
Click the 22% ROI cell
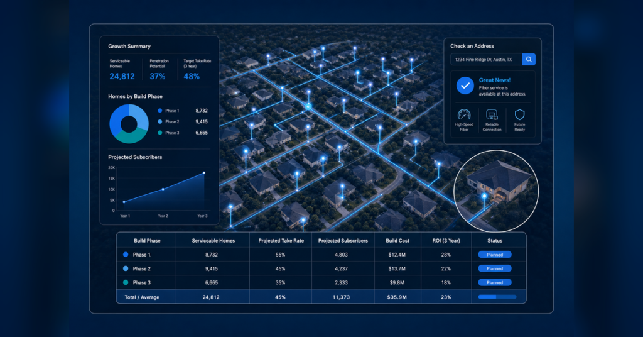[x=446, y=268]
